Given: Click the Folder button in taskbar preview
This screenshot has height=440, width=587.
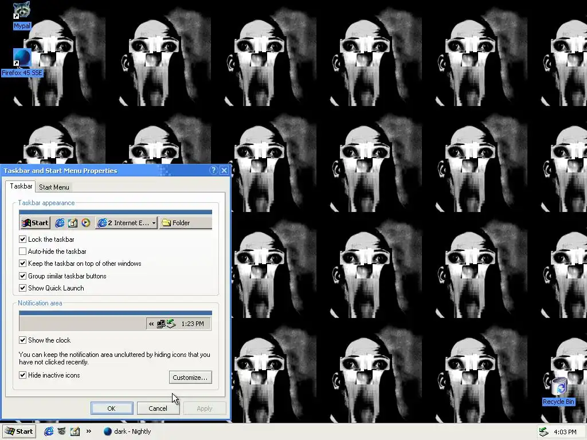Looking at the screenshot, I should pos(185,223).
